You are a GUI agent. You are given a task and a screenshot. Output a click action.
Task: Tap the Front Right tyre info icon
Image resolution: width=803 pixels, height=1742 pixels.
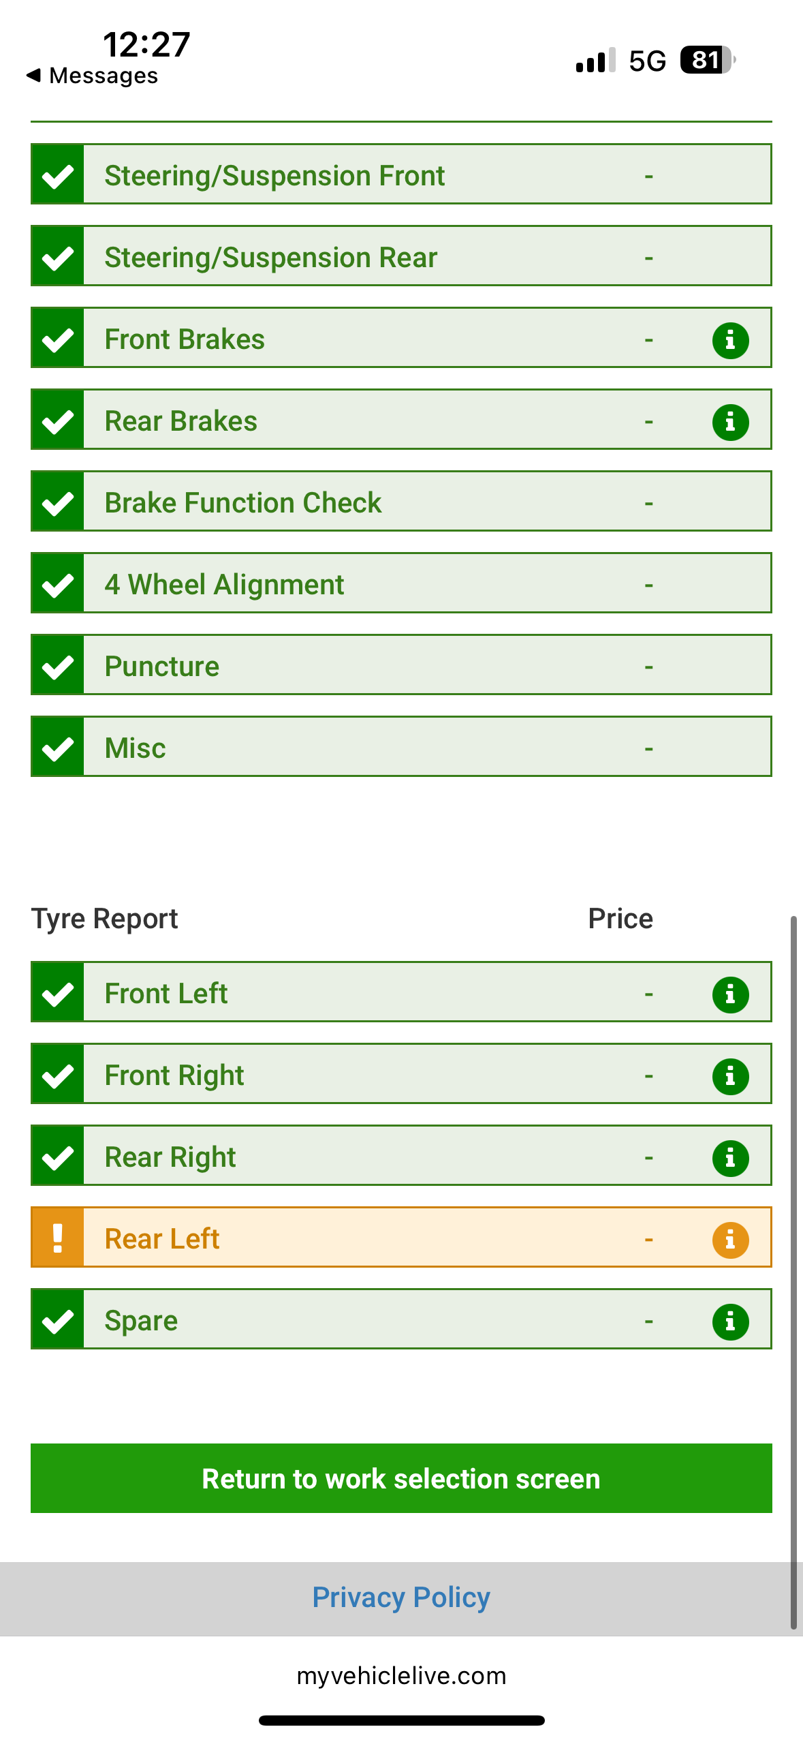coord(730,1075)
